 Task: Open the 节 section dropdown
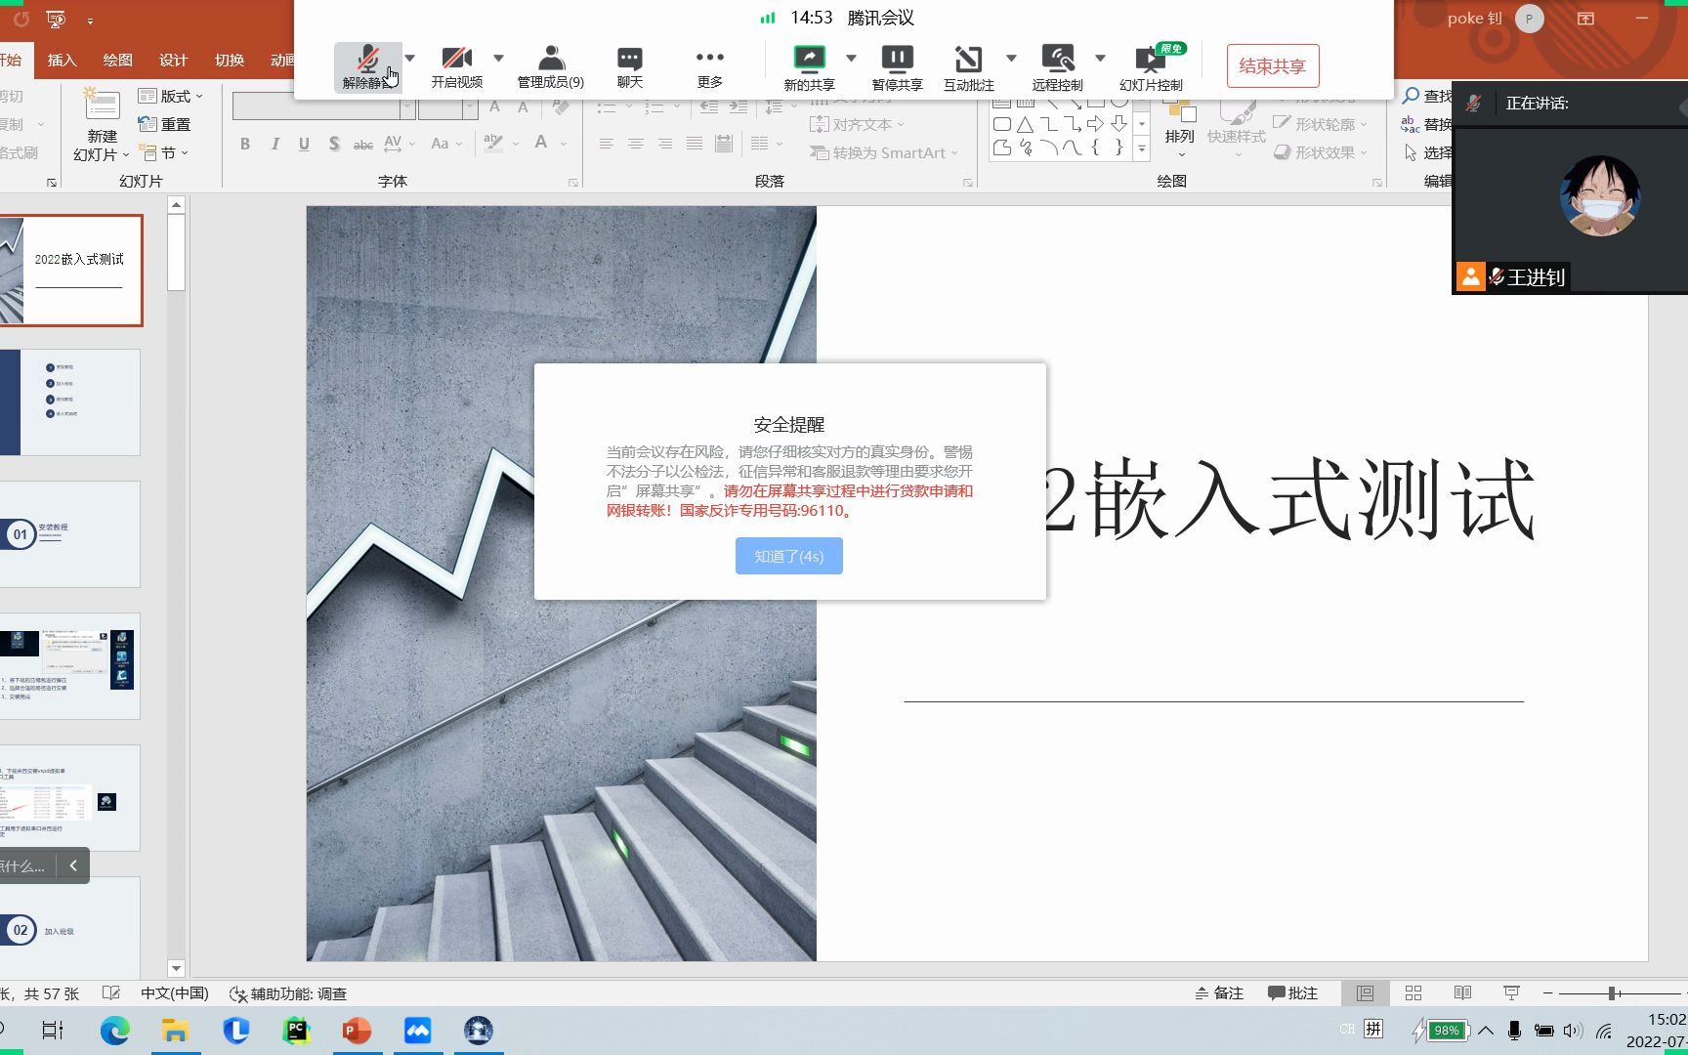tap(163, 152)
